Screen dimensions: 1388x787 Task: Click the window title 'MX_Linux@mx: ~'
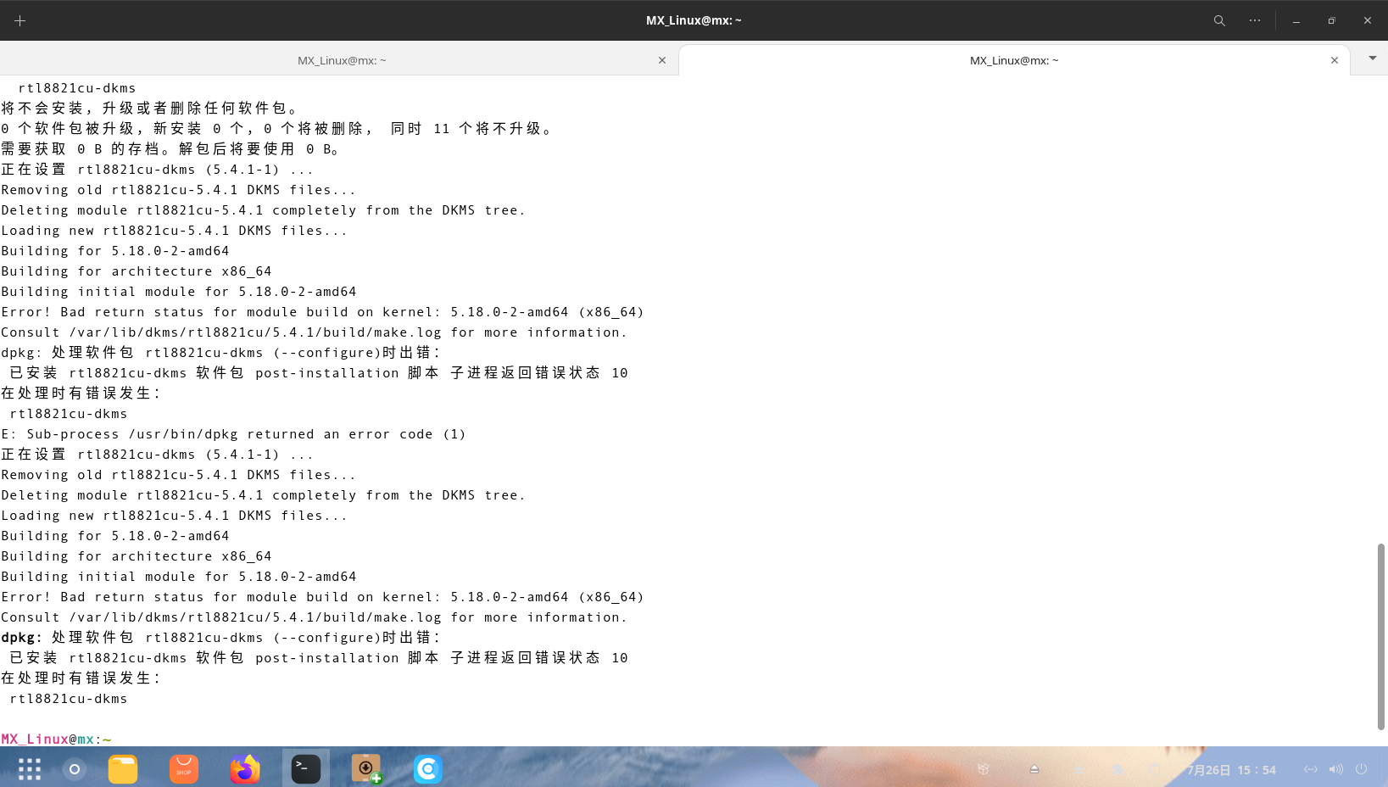694,20
